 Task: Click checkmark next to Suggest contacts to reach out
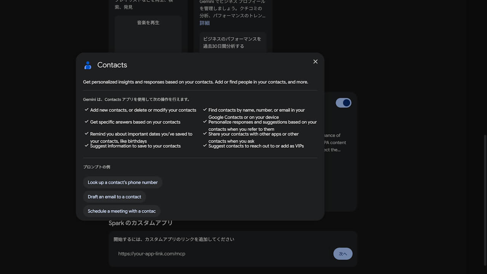(x=205, y=145)
